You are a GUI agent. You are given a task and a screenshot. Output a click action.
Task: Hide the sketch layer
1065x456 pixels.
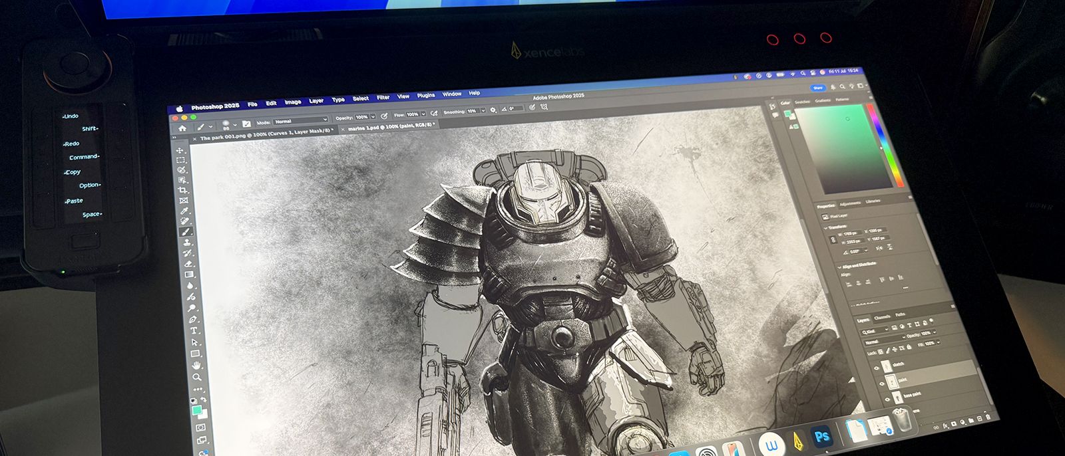[x=877, y=368]
